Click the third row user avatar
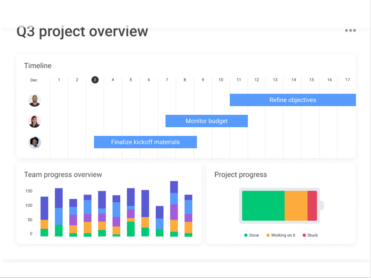The height and width of the screenshot is (278, 371). 35,142
